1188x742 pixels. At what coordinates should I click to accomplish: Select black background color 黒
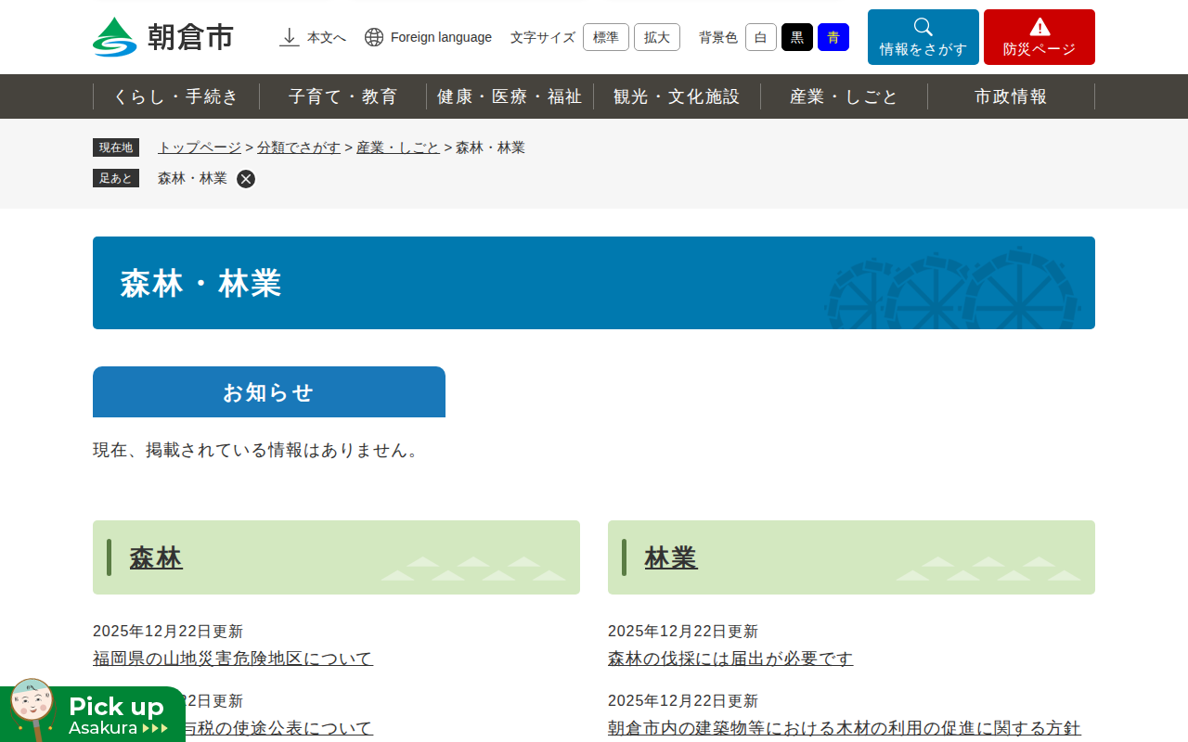(x=797, y=37)
